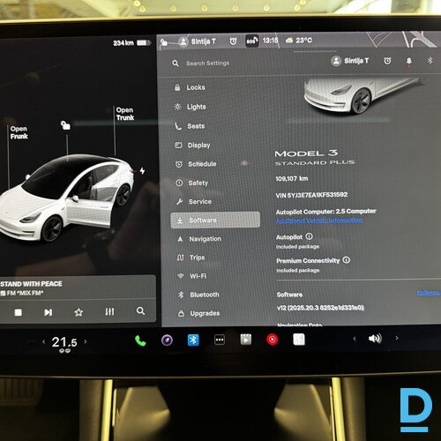Image resolution: width=441 pixels, height=441 pixels.
Task: Open the white notes app icon in the bottom bar
Action: click(299, 340)
